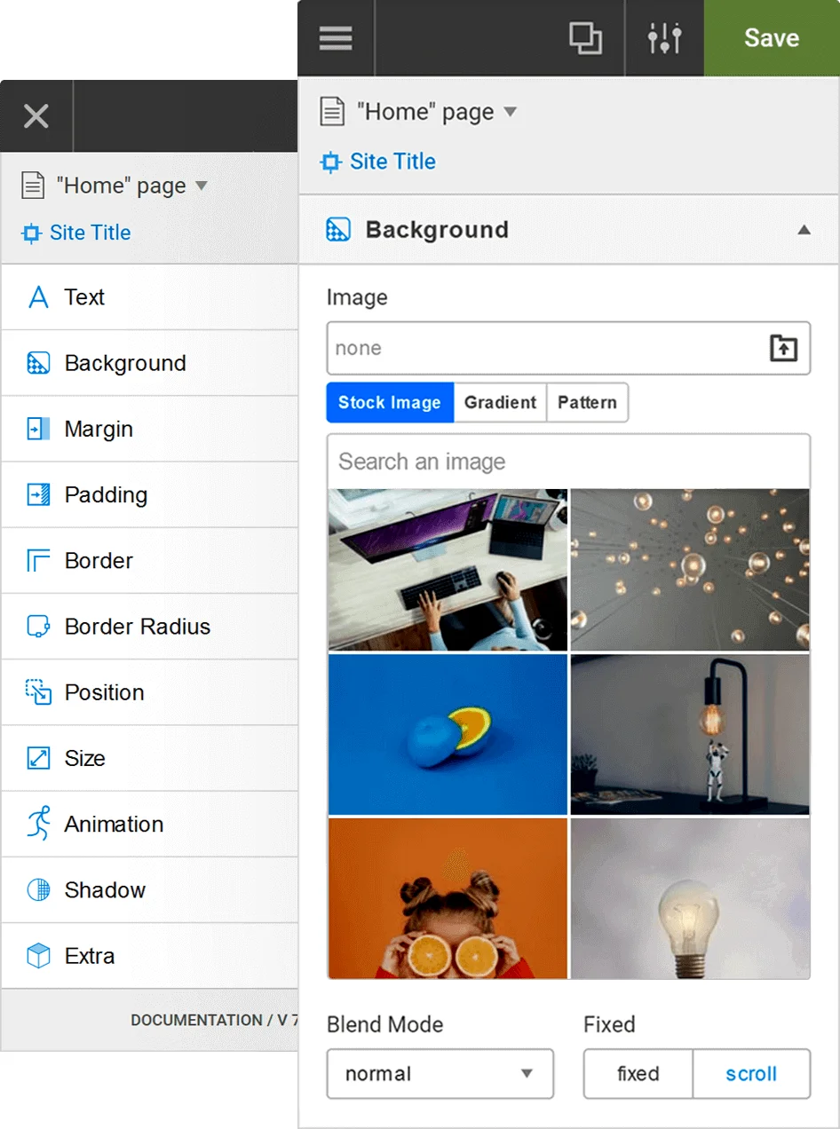Click the Background pattern icon in left list

pos(38,363)
